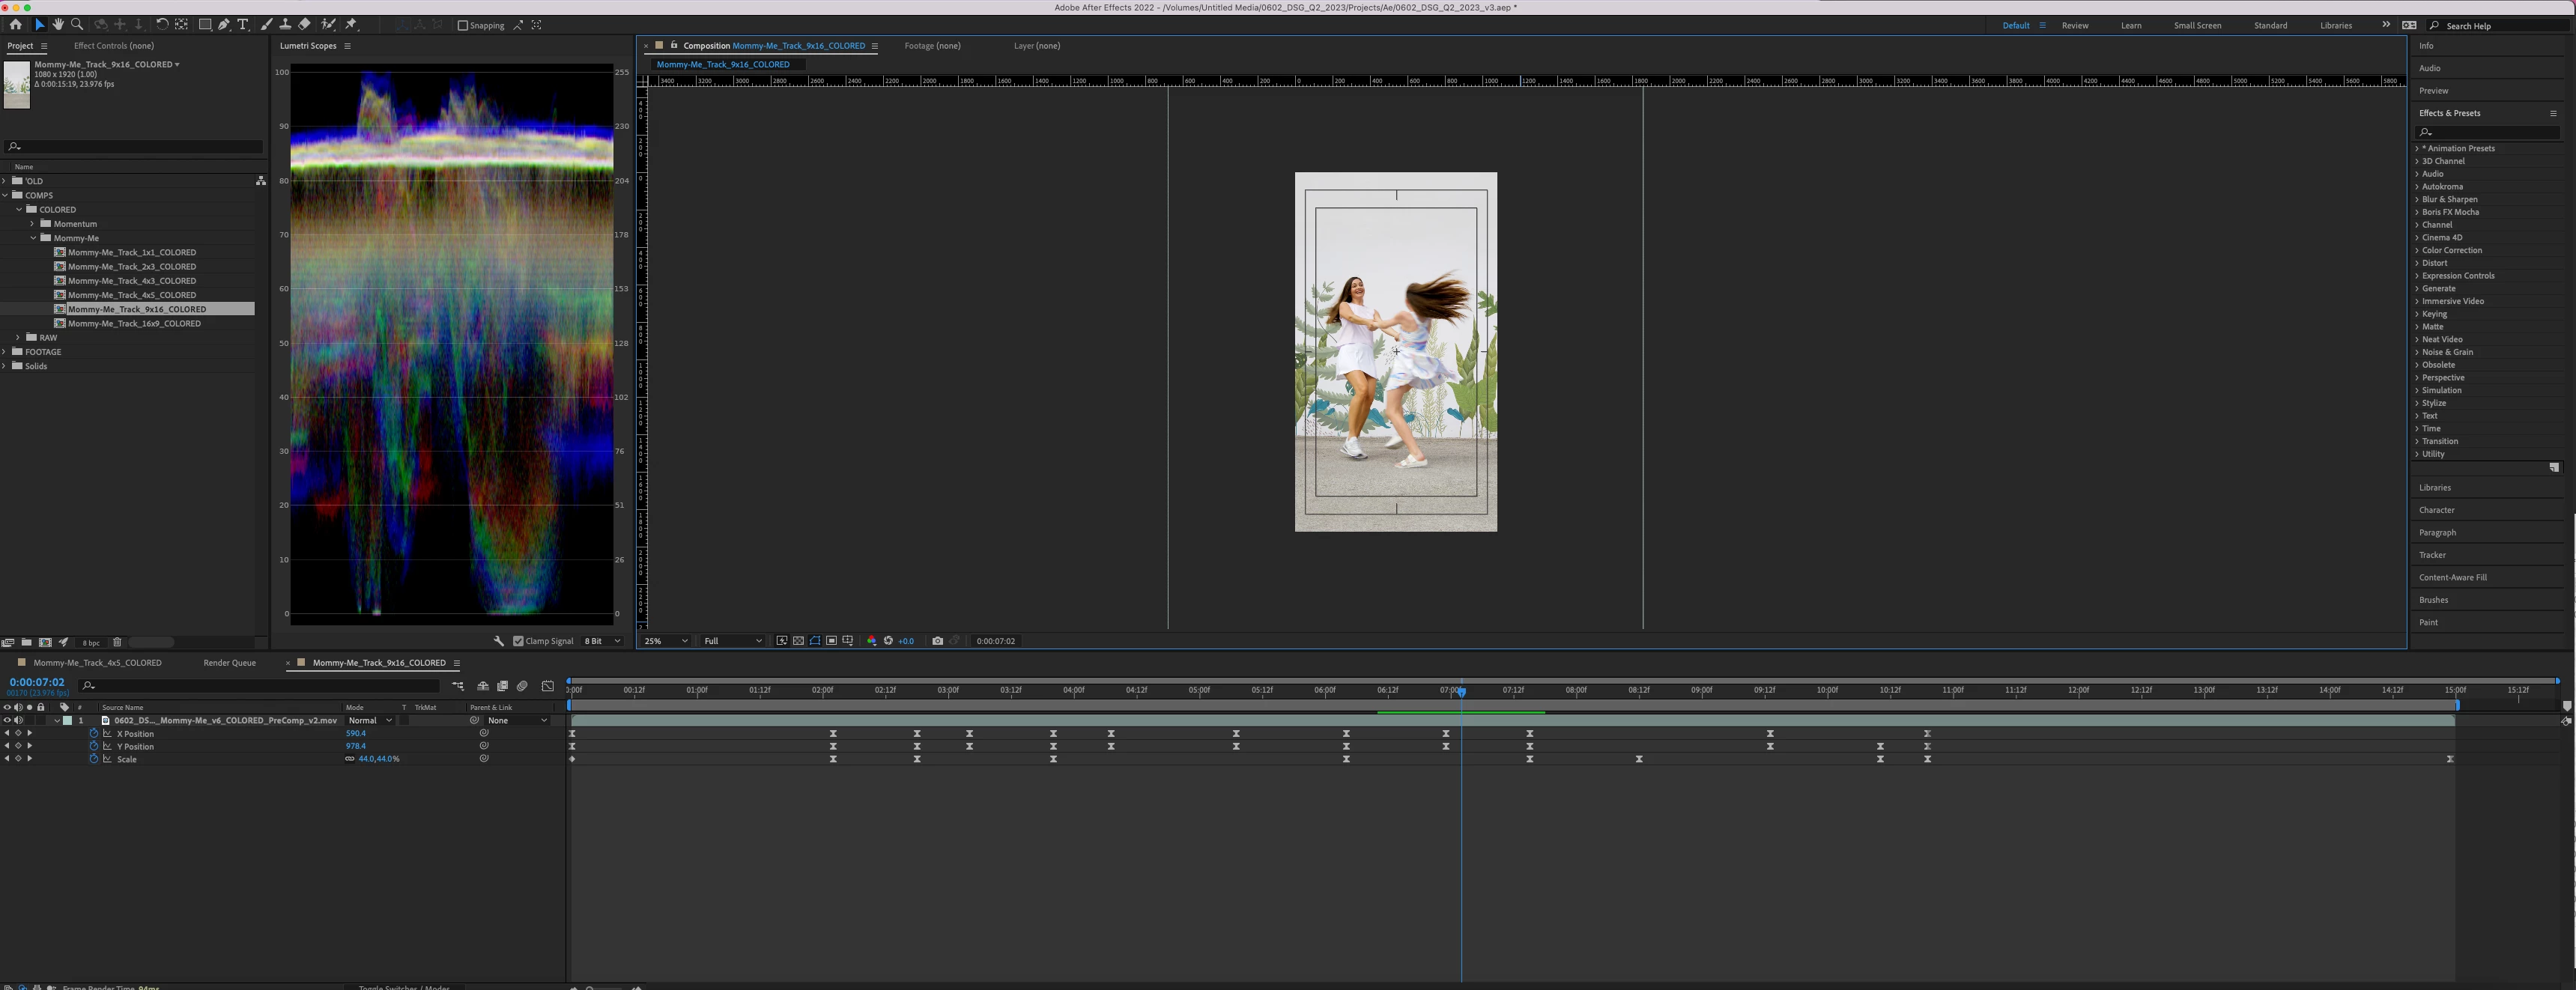This screenshot has width=2576, height=990.
Task: Select Mommy-Me_Track_16x9_COLORED composition
Action: [x=134, y=324]
